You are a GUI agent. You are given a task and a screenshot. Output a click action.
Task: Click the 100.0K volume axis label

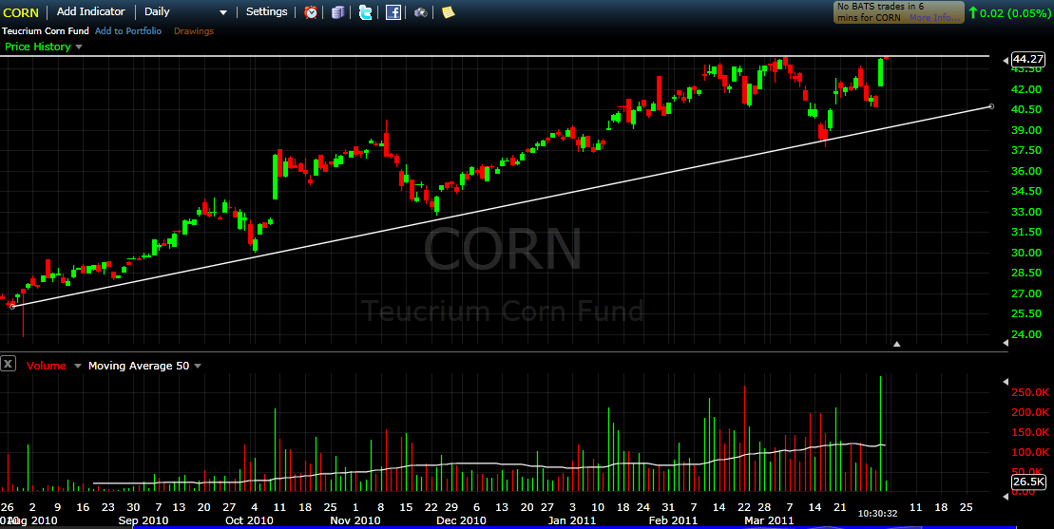pos(1031,452)
